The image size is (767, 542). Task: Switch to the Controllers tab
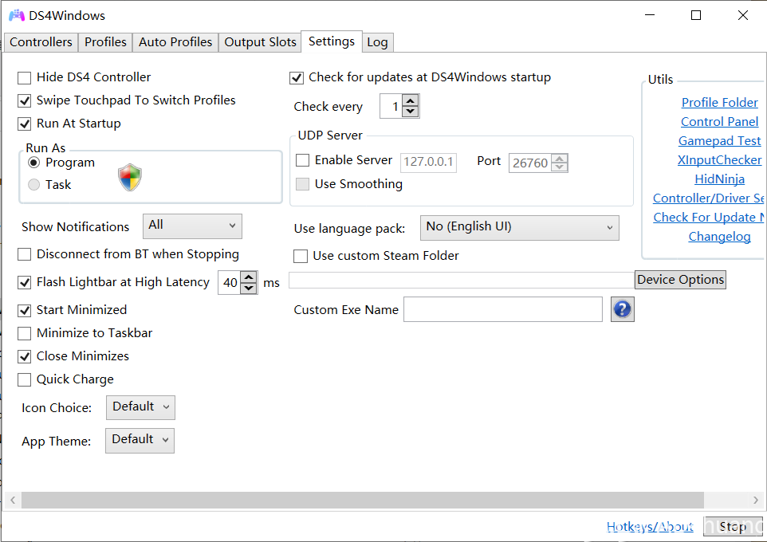click(41, 42)
